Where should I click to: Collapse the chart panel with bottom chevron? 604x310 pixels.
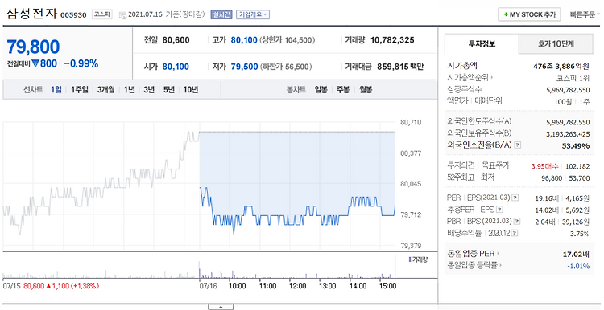[x=221, y=307]
